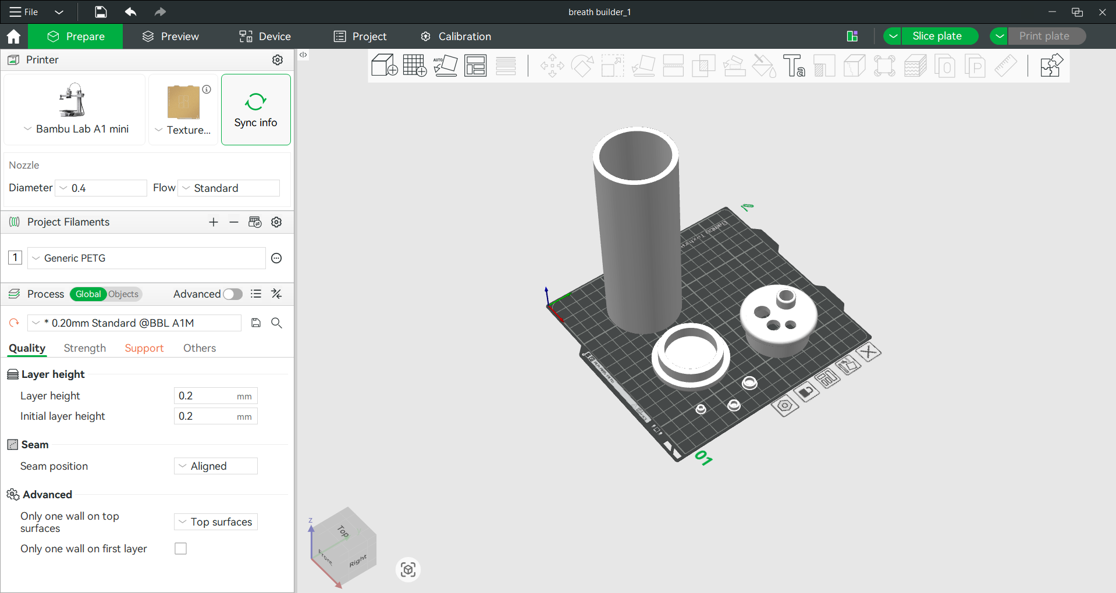1116x593 pixels.
Task: Open the paint bucket Color painting tool
Action: click(x=764, y=66)
